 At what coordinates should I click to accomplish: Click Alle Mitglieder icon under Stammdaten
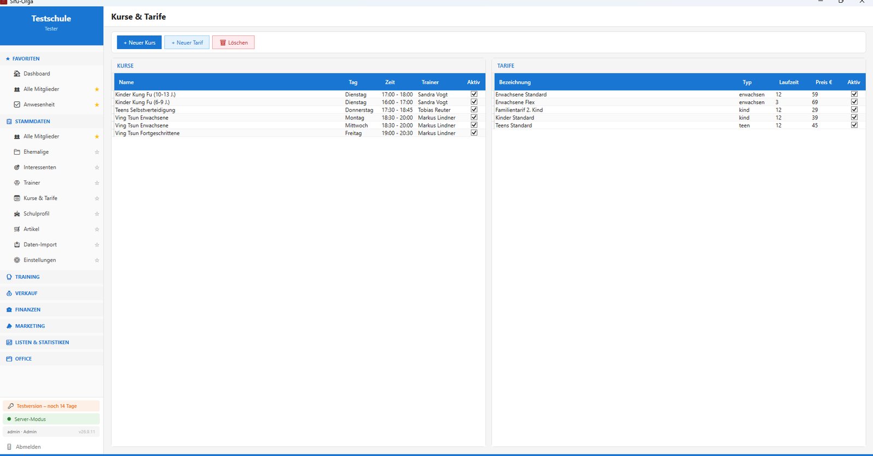click(x=17, y=137)
